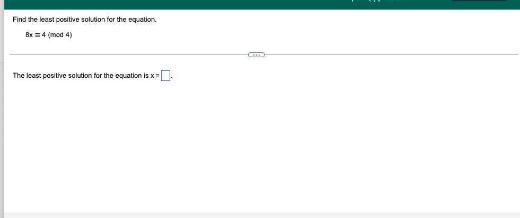520x218 pixels.
Task: Click the sentence 'The least positive solution for the equation is x ='
Action: [86, 76]
